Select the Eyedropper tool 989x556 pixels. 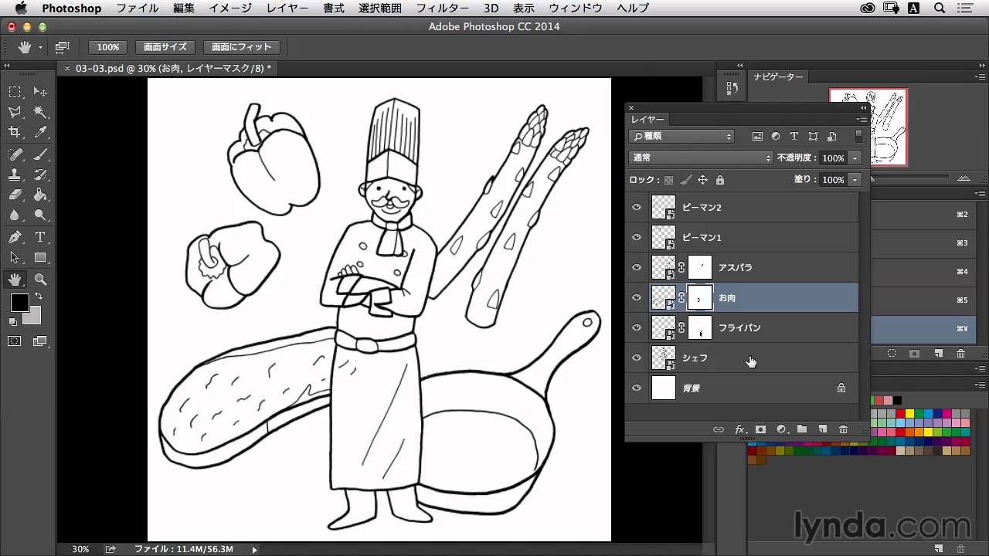point(41,132)
